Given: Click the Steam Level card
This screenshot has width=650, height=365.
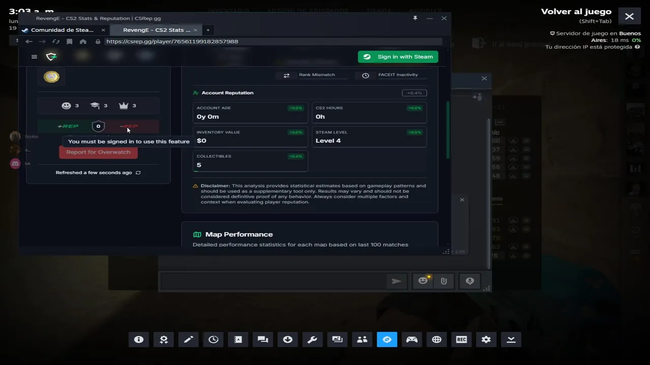Looking at the screenshot, I should 369,137.
